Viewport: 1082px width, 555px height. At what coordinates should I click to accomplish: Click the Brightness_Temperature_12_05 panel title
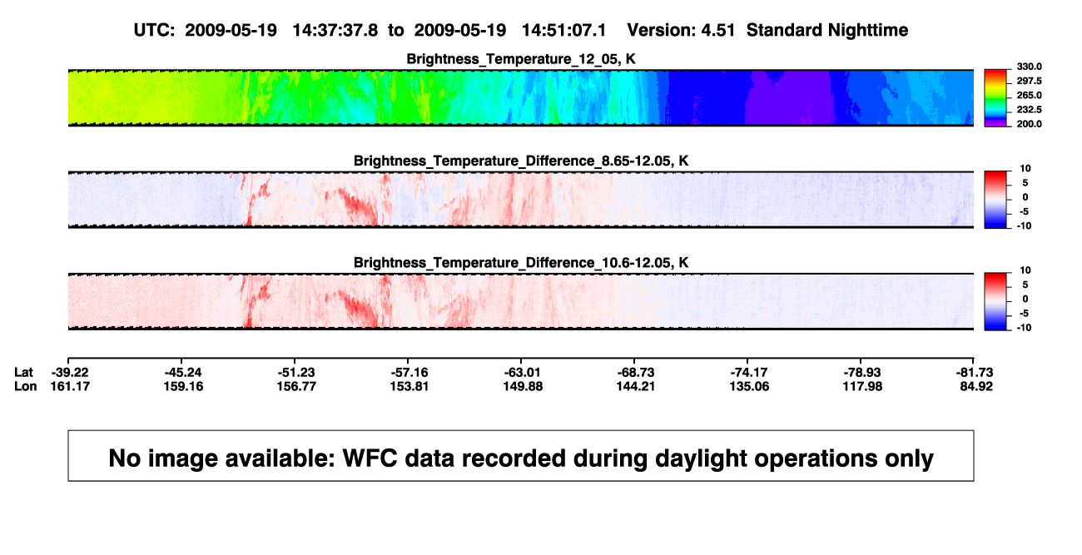tap(521, 59)
